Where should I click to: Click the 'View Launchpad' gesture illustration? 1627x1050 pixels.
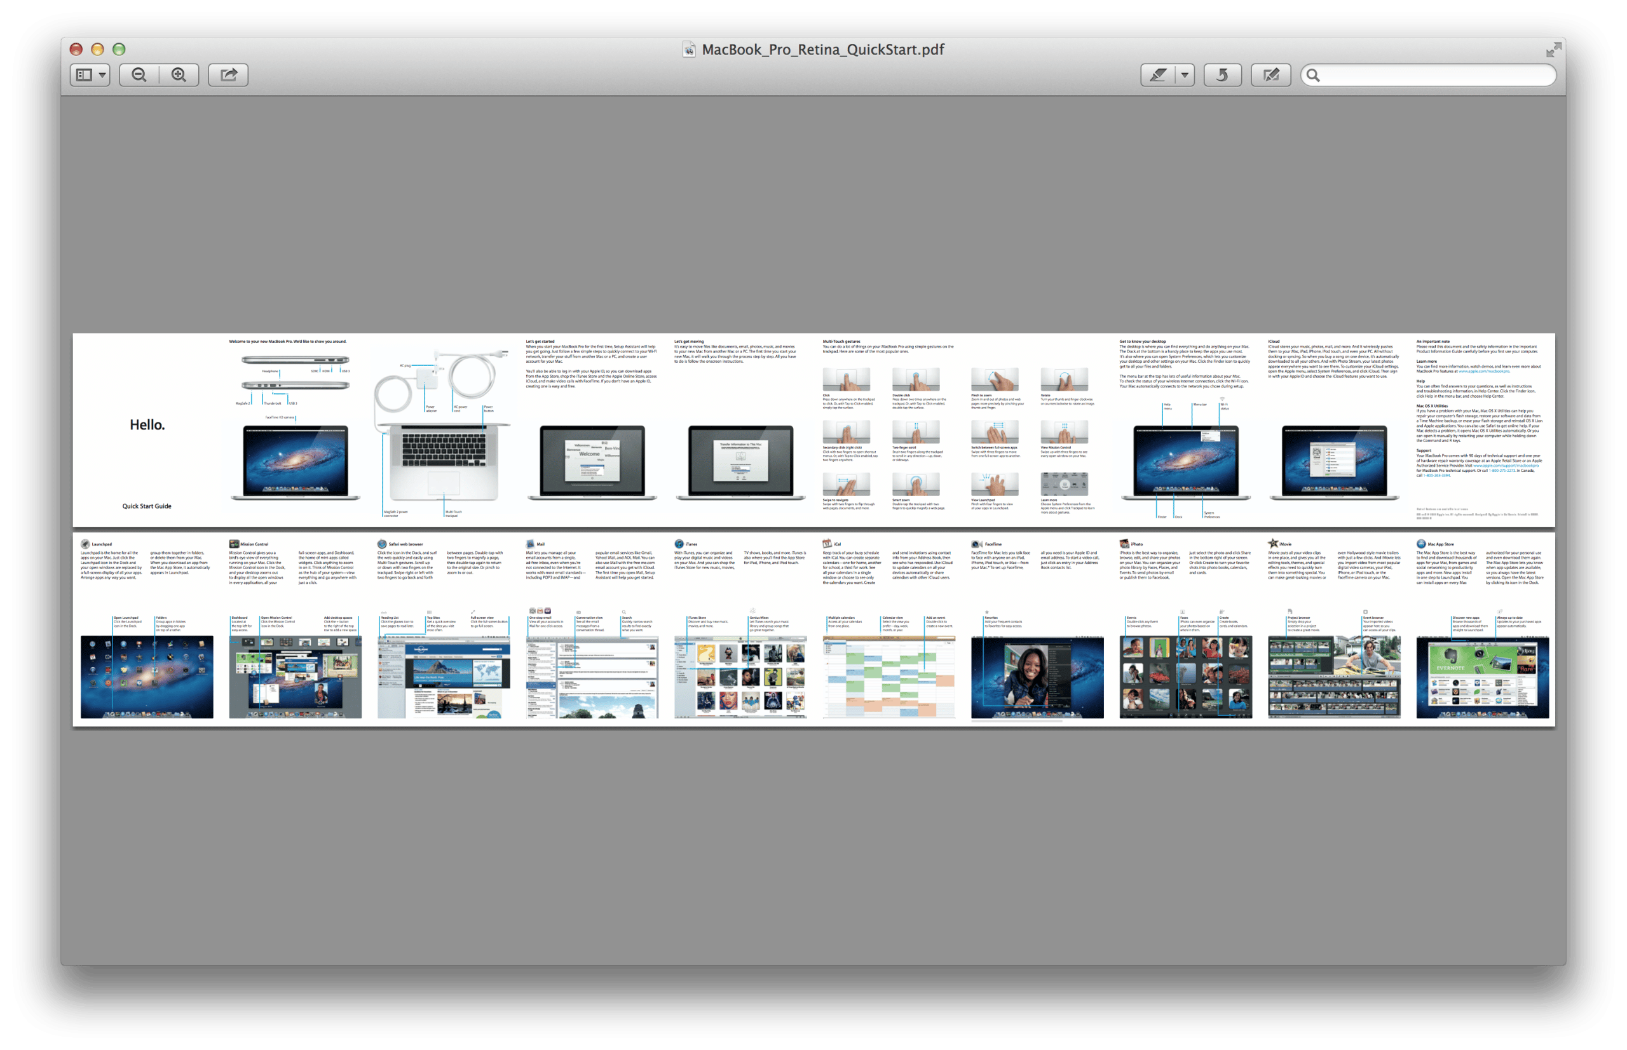coord(995,484)
